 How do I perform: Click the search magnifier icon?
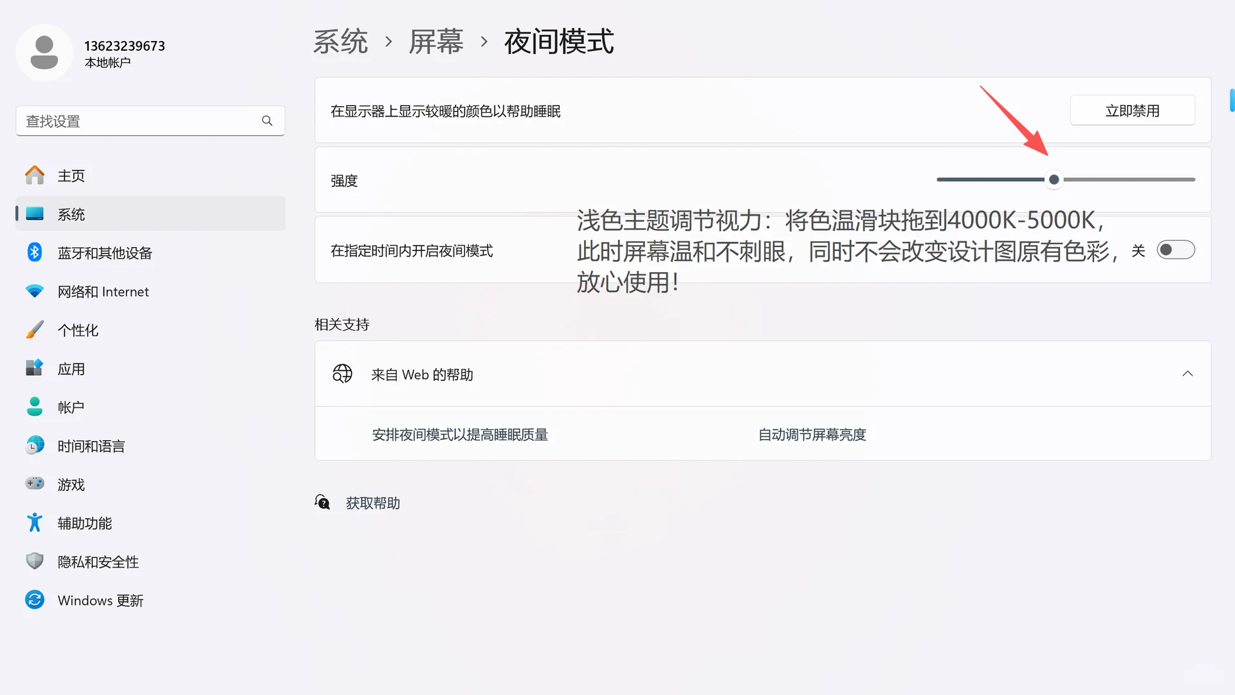(267, 120)
